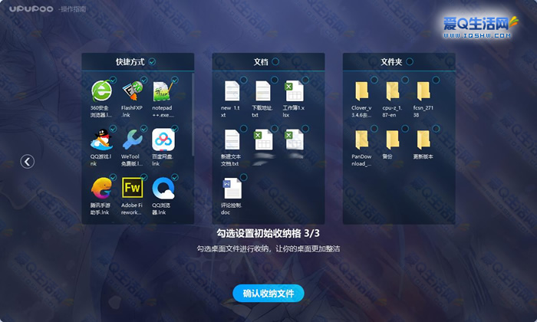Check the 新建文本文档.txt checkbox
This screenshot has width=537, height=322.
pos(243,129)
